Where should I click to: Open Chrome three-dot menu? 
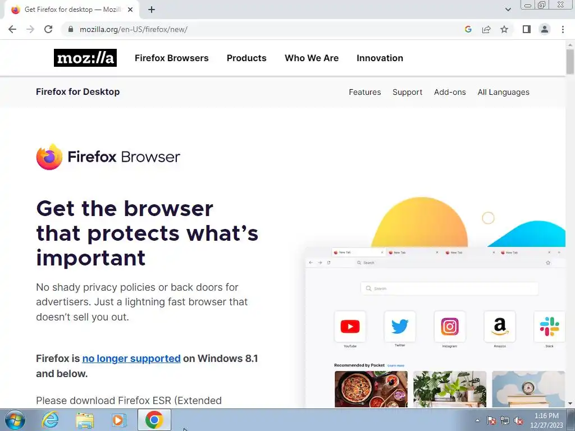point(563,29)
